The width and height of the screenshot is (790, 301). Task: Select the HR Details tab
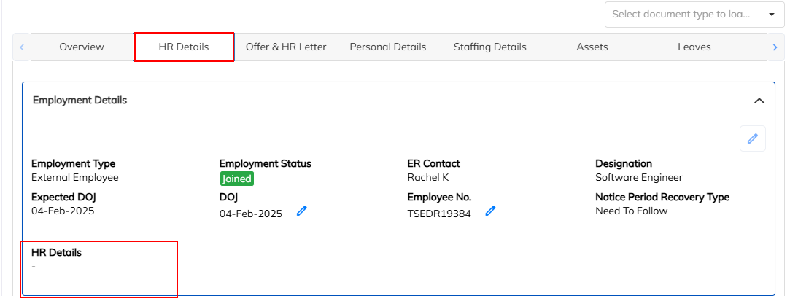pos(184,47)
